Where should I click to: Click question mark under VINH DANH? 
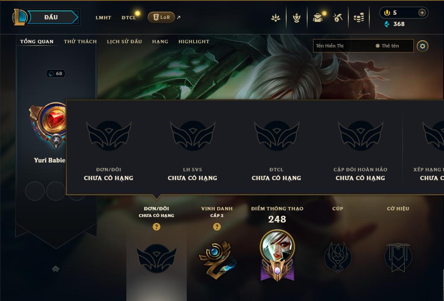[x=217, y=227]
